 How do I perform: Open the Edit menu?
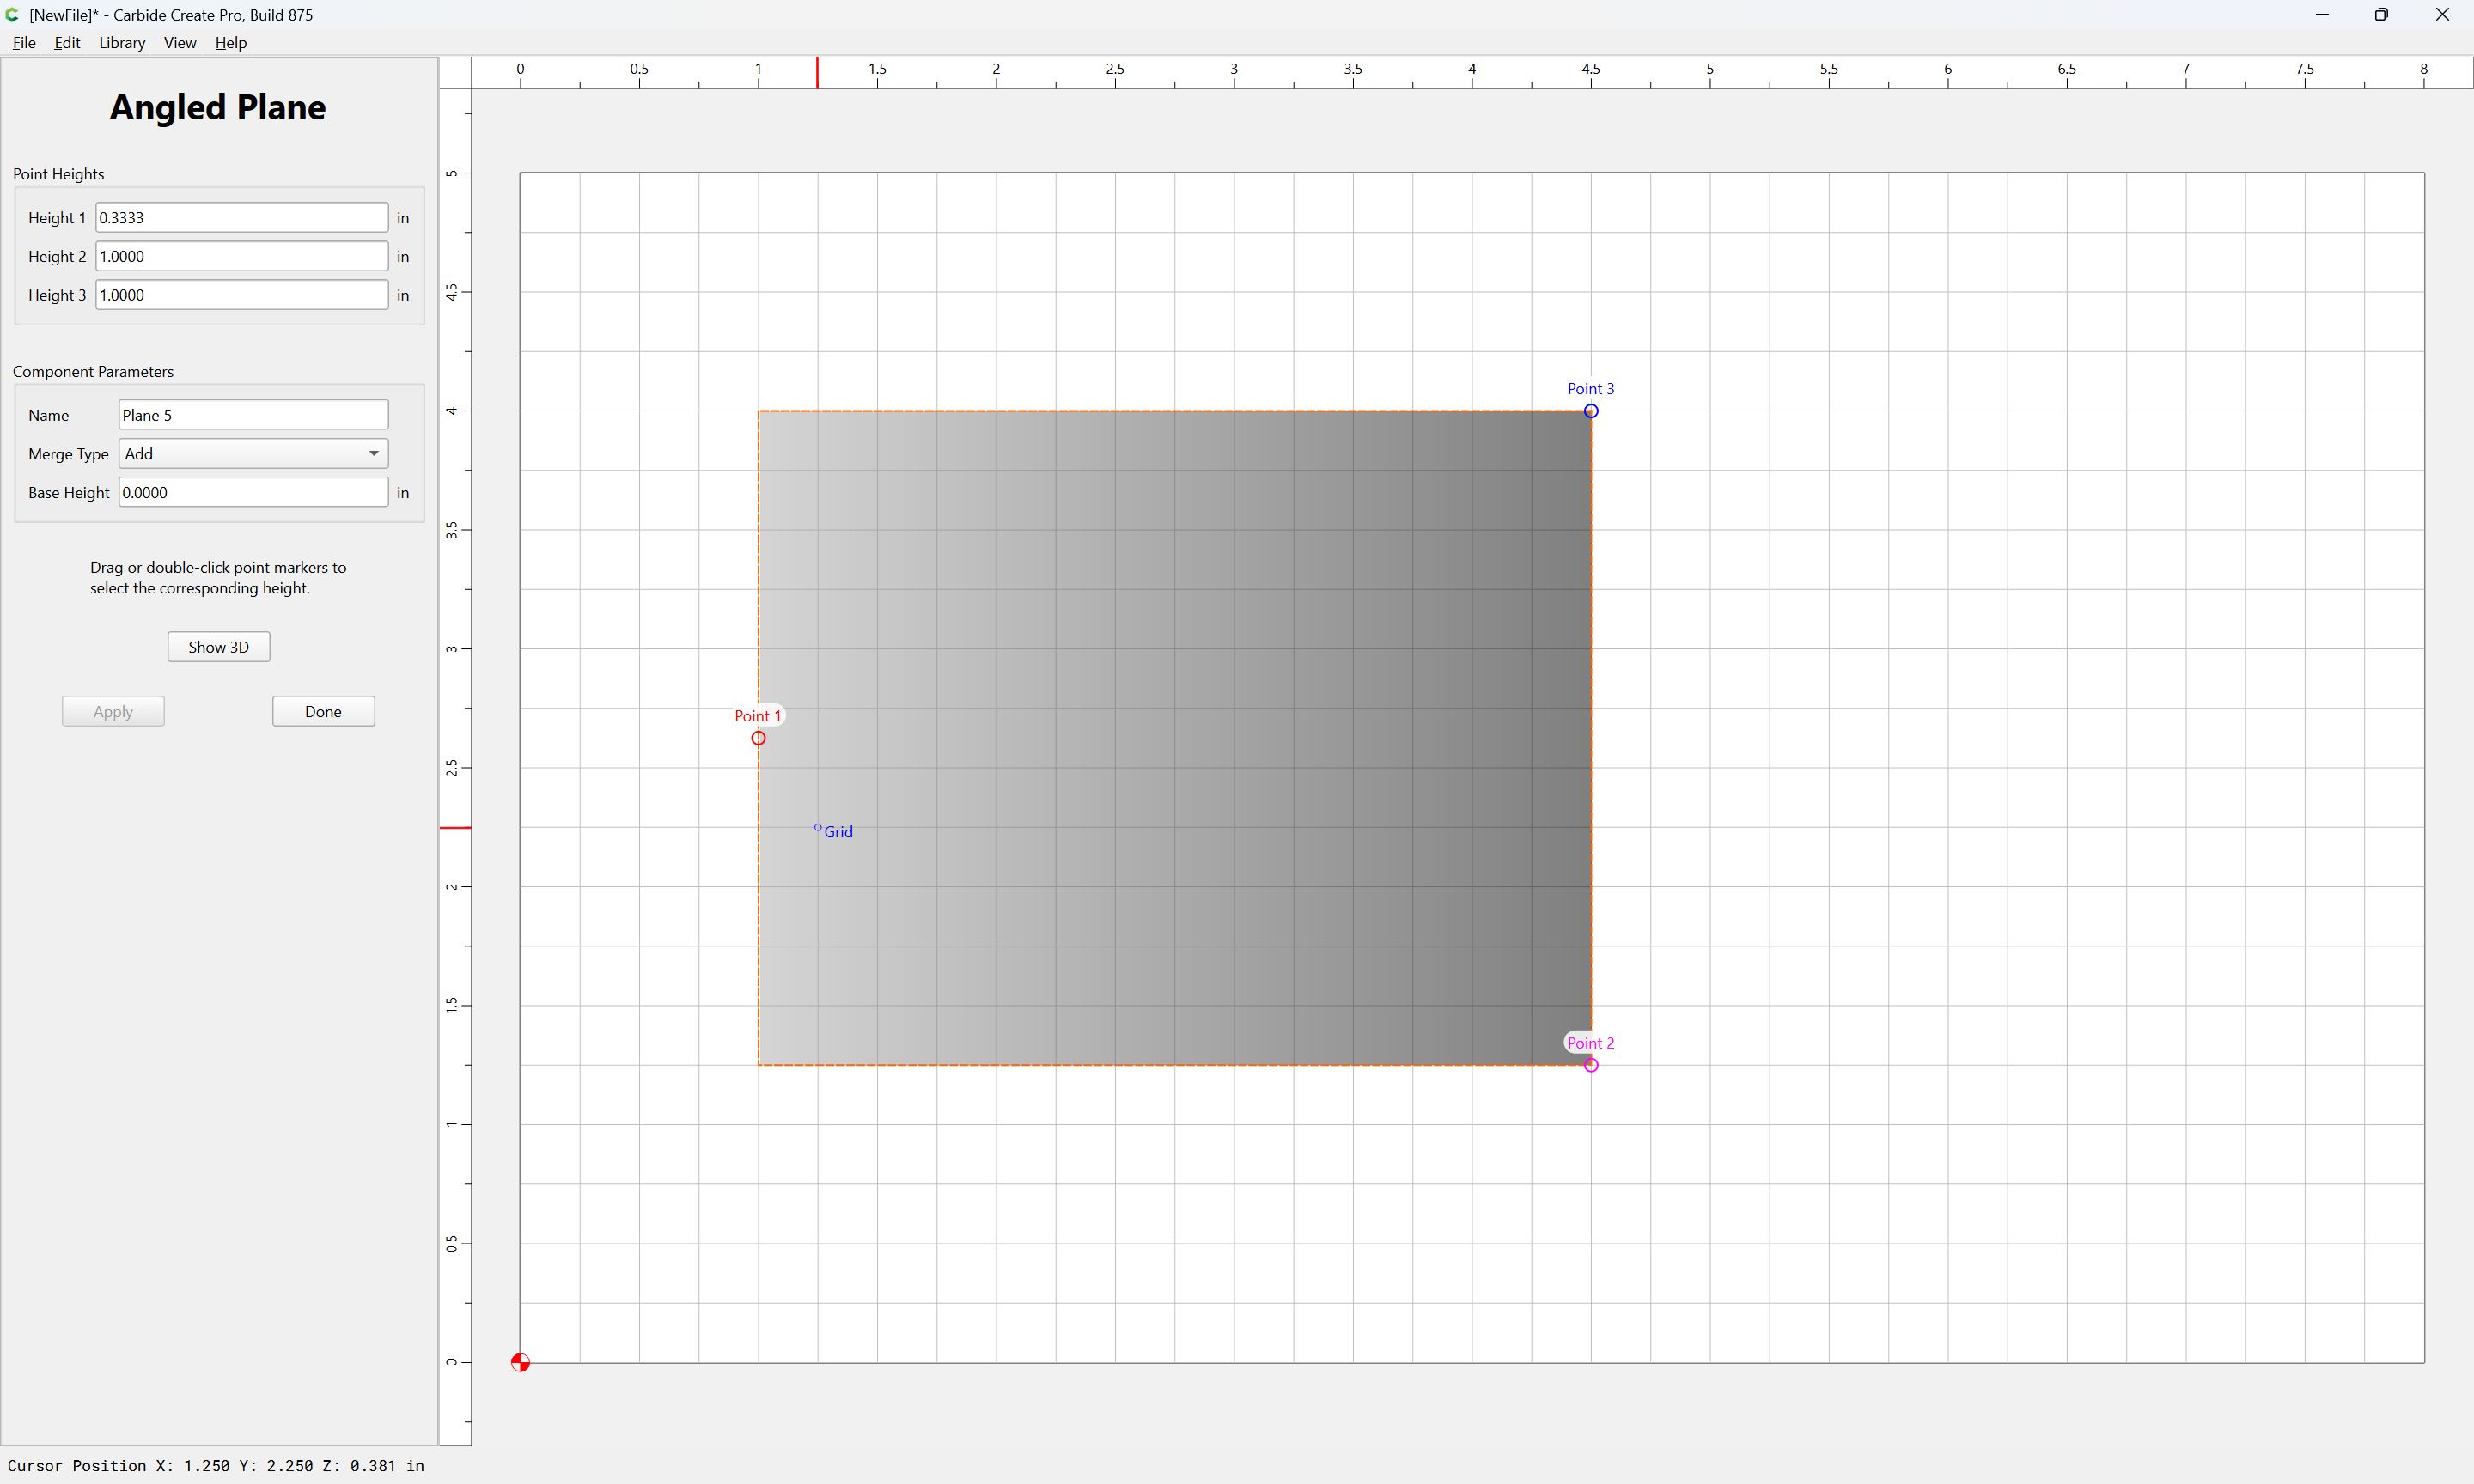[x=67, y=43]
